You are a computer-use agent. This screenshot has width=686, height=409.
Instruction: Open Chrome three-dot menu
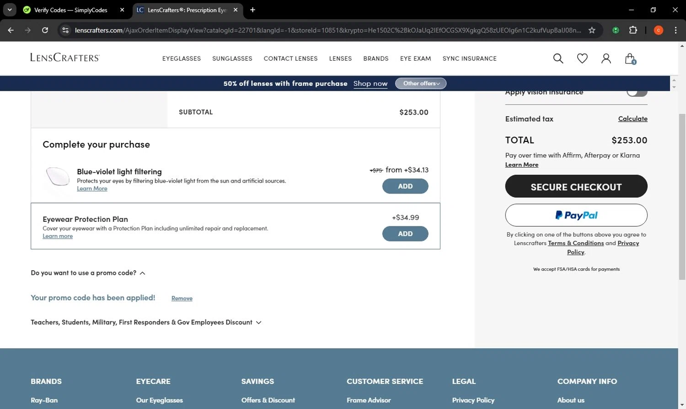[x=675, y=30]
